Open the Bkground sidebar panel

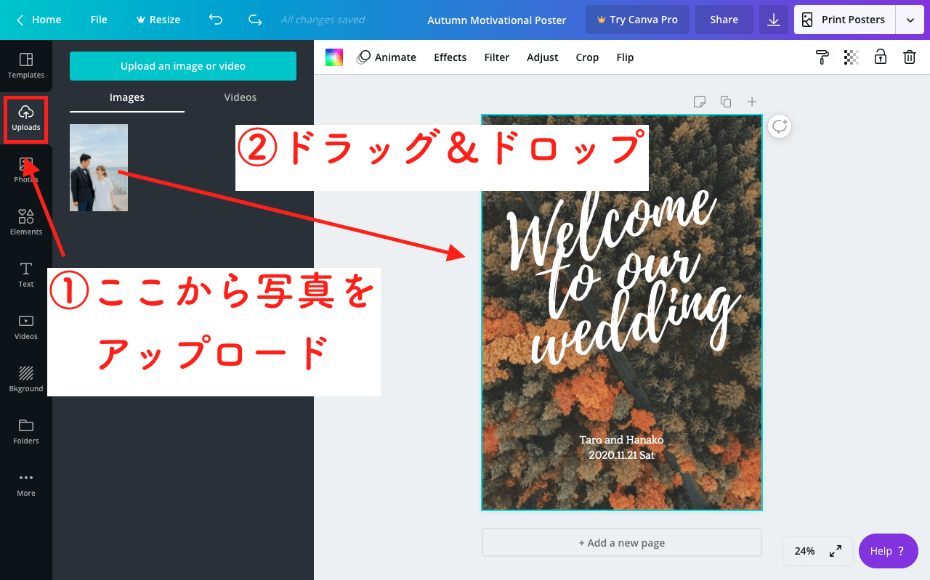(26, 379)
